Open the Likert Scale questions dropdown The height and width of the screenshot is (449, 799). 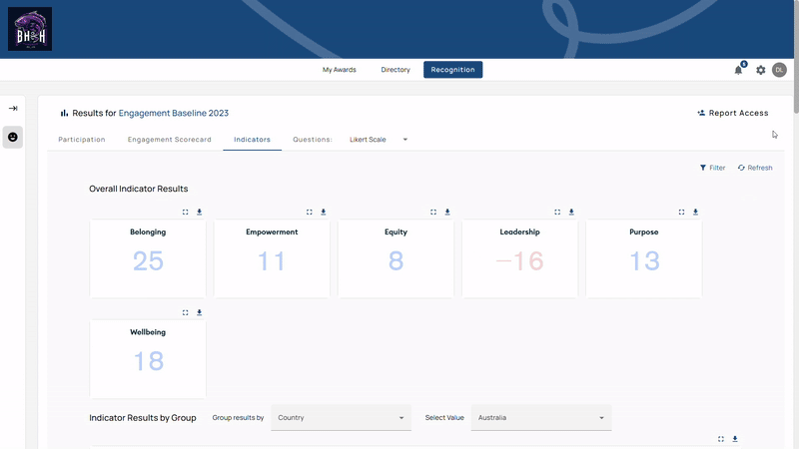pos(379,140)
